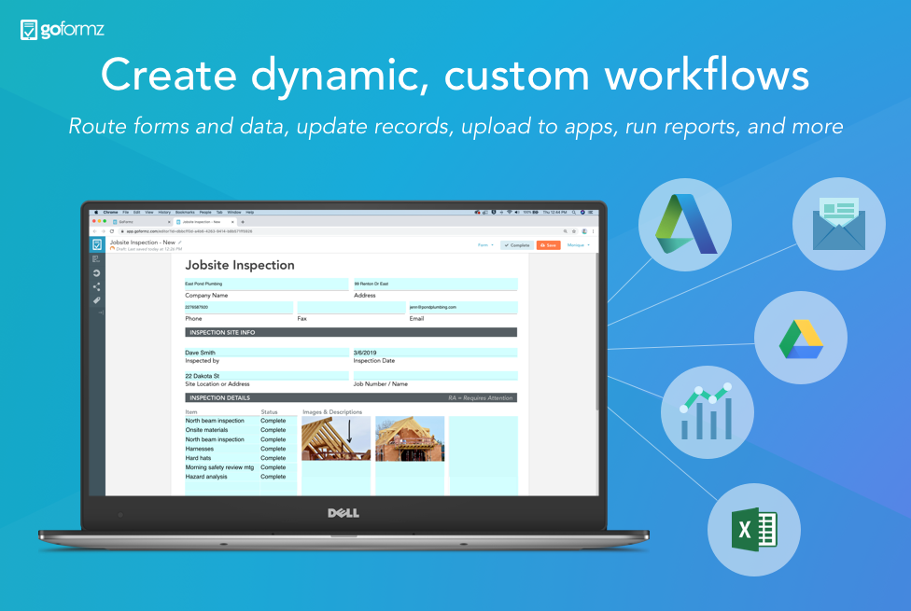Open the Chrome profile avatar
The height and width of the screenshot is (611, 911).
click(584, 231)
